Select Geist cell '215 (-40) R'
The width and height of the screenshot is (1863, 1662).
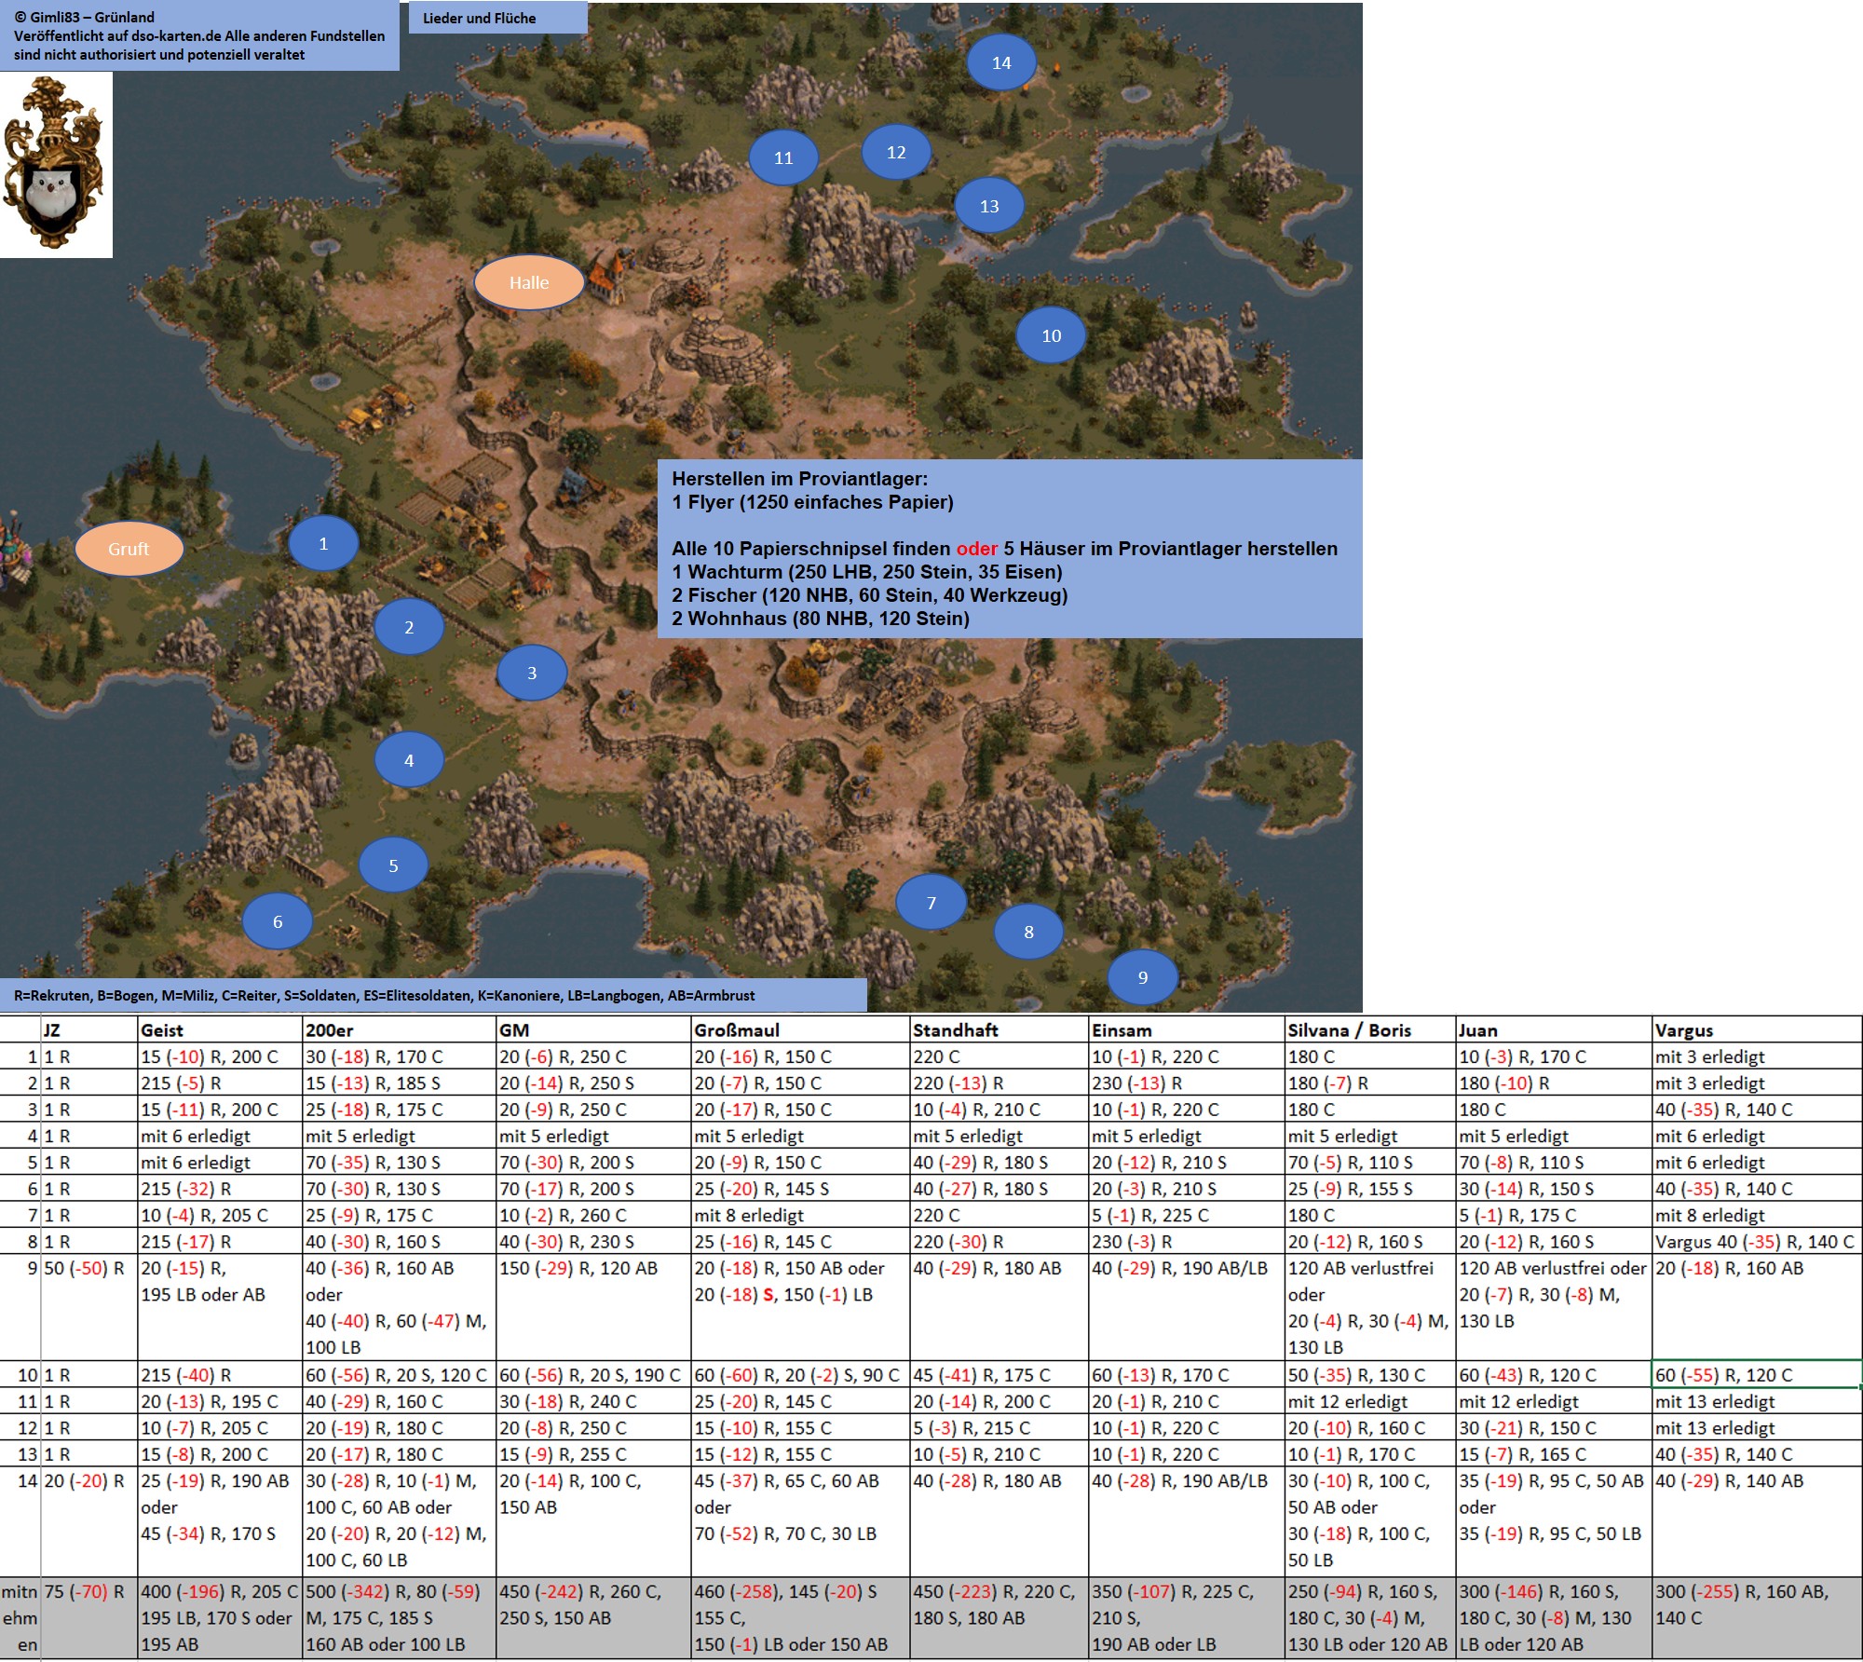(221, 1375)
